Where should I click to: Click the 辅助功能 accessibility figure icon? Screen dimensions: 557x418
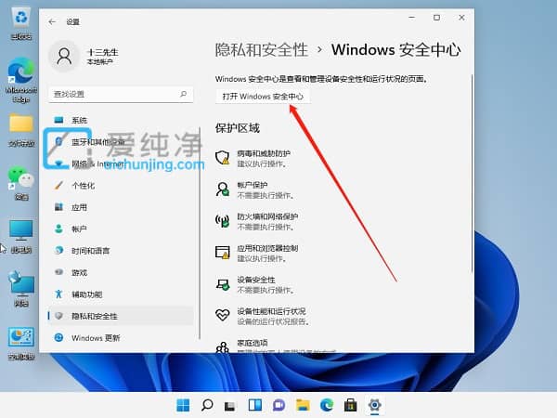tap(59, 294)
